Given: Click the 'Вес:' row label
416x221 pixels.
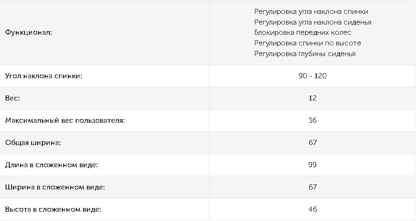Looking at the screenshot, I should click(13, 98).
